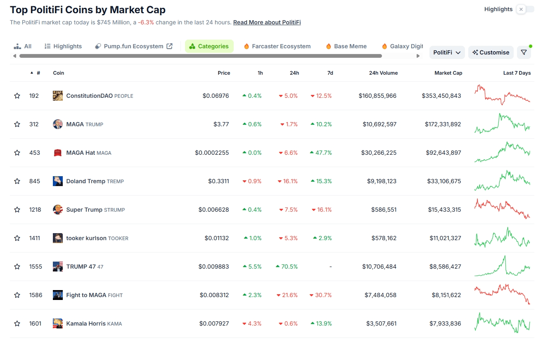Click the tooker kurlson coin icon
543x340 pixels.
[58, 238]
